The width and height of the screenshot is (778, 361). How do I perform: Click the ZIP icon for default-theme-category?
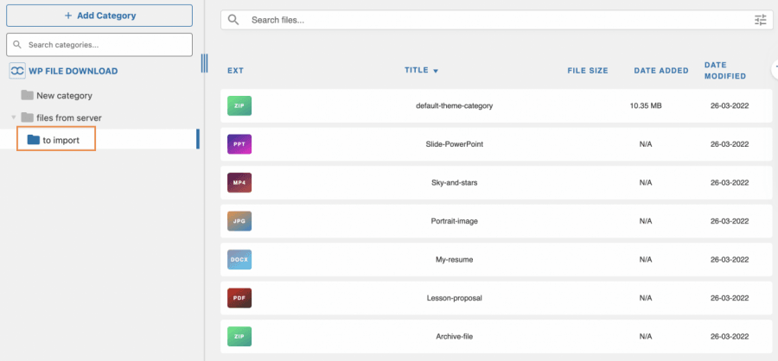[239, 106]
